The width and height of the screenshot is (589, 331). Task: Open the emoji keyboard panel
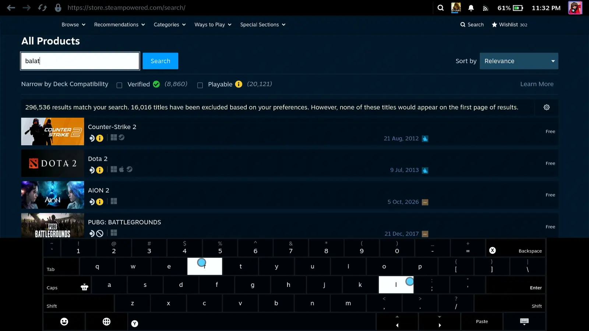tap(64, 322)
